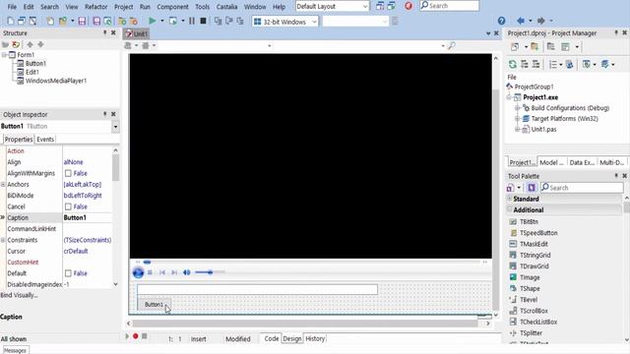Click Button1 on the form designer
630x354 pixels.
click(154, 305)
